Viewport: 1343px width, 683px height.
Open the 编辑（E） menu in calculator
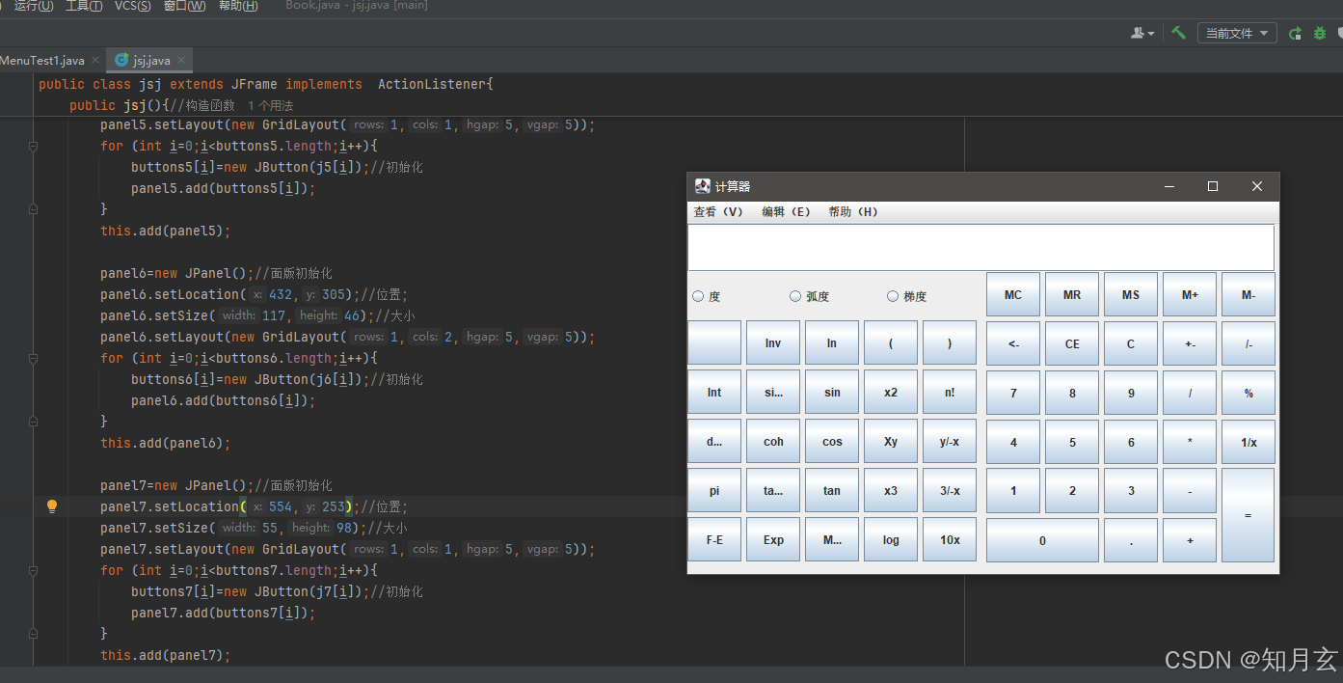[x=787, y=211]
